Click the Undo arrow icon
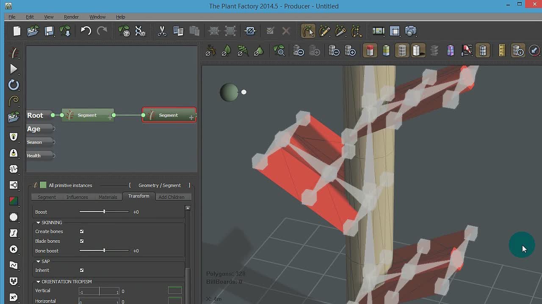 (86, 31)
